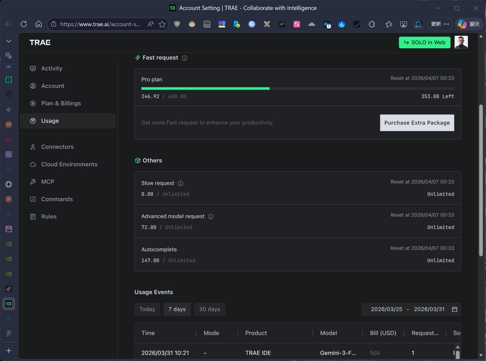The height and width of the screenshot is (361, 486).
Task: Click the site info lock icon
Action: [54, 24]
